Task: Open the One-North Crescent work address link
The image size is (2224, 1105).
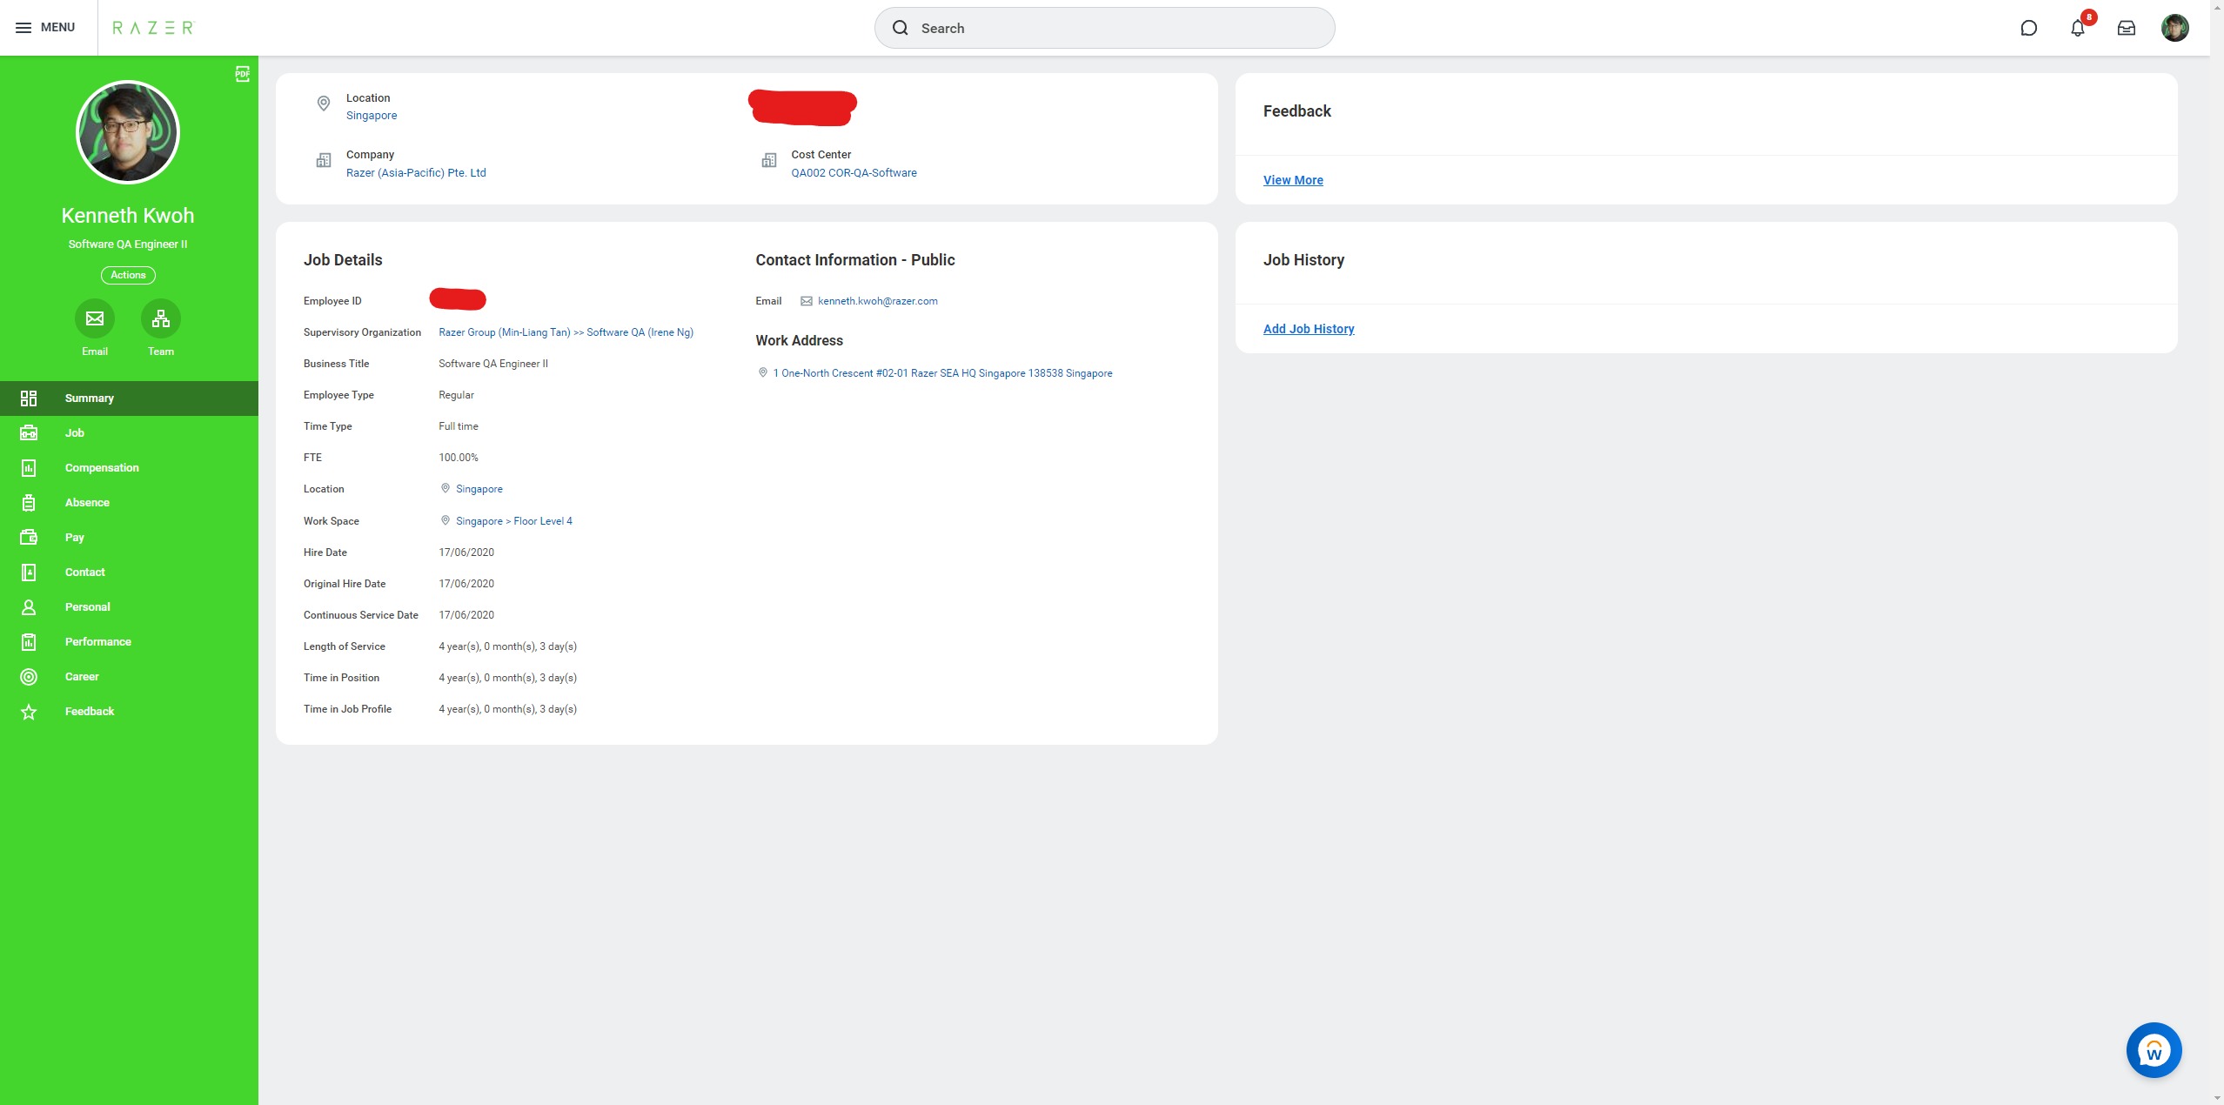Action: pyautogui.click(x=942, y=373)
